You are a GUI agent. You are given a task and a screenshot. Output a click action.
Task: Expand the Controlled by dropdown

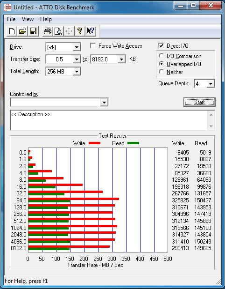point(104,102)
